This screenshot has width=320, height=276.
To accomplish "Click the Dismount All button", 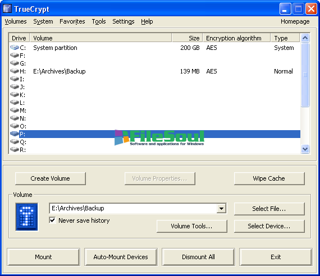I will (x=198, y=257).
